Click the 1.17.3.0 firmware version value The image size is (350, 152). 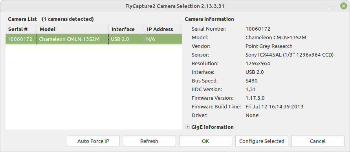click(255, 98)
